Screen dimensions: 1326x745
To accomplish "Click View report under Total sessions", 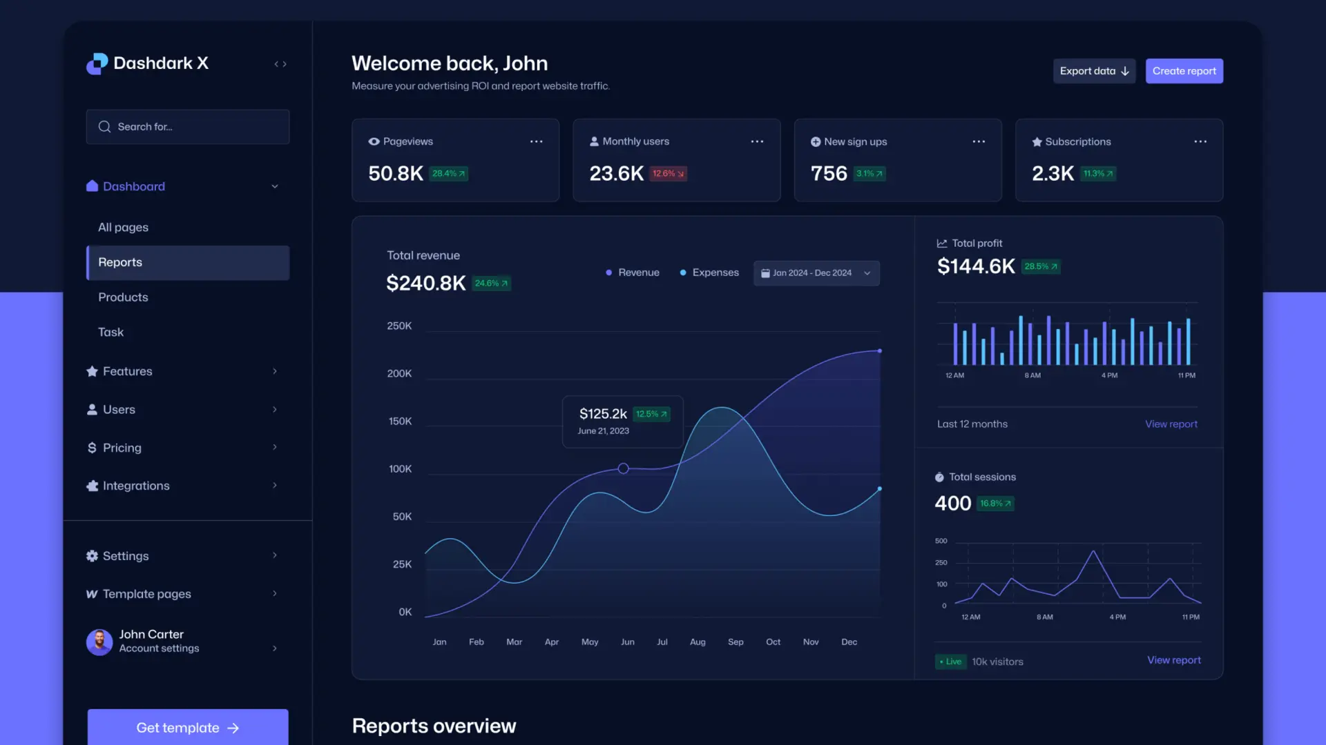I will (1173, 660).
